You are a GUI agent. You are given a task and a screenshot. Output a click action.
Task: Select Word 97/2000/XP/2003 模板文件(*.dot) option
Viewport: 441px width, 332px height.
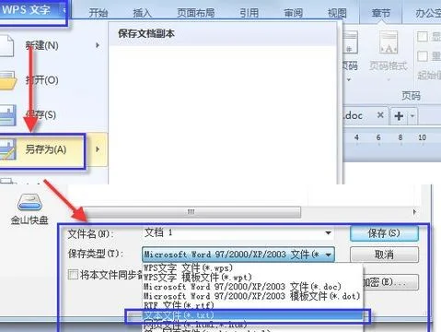251,296
